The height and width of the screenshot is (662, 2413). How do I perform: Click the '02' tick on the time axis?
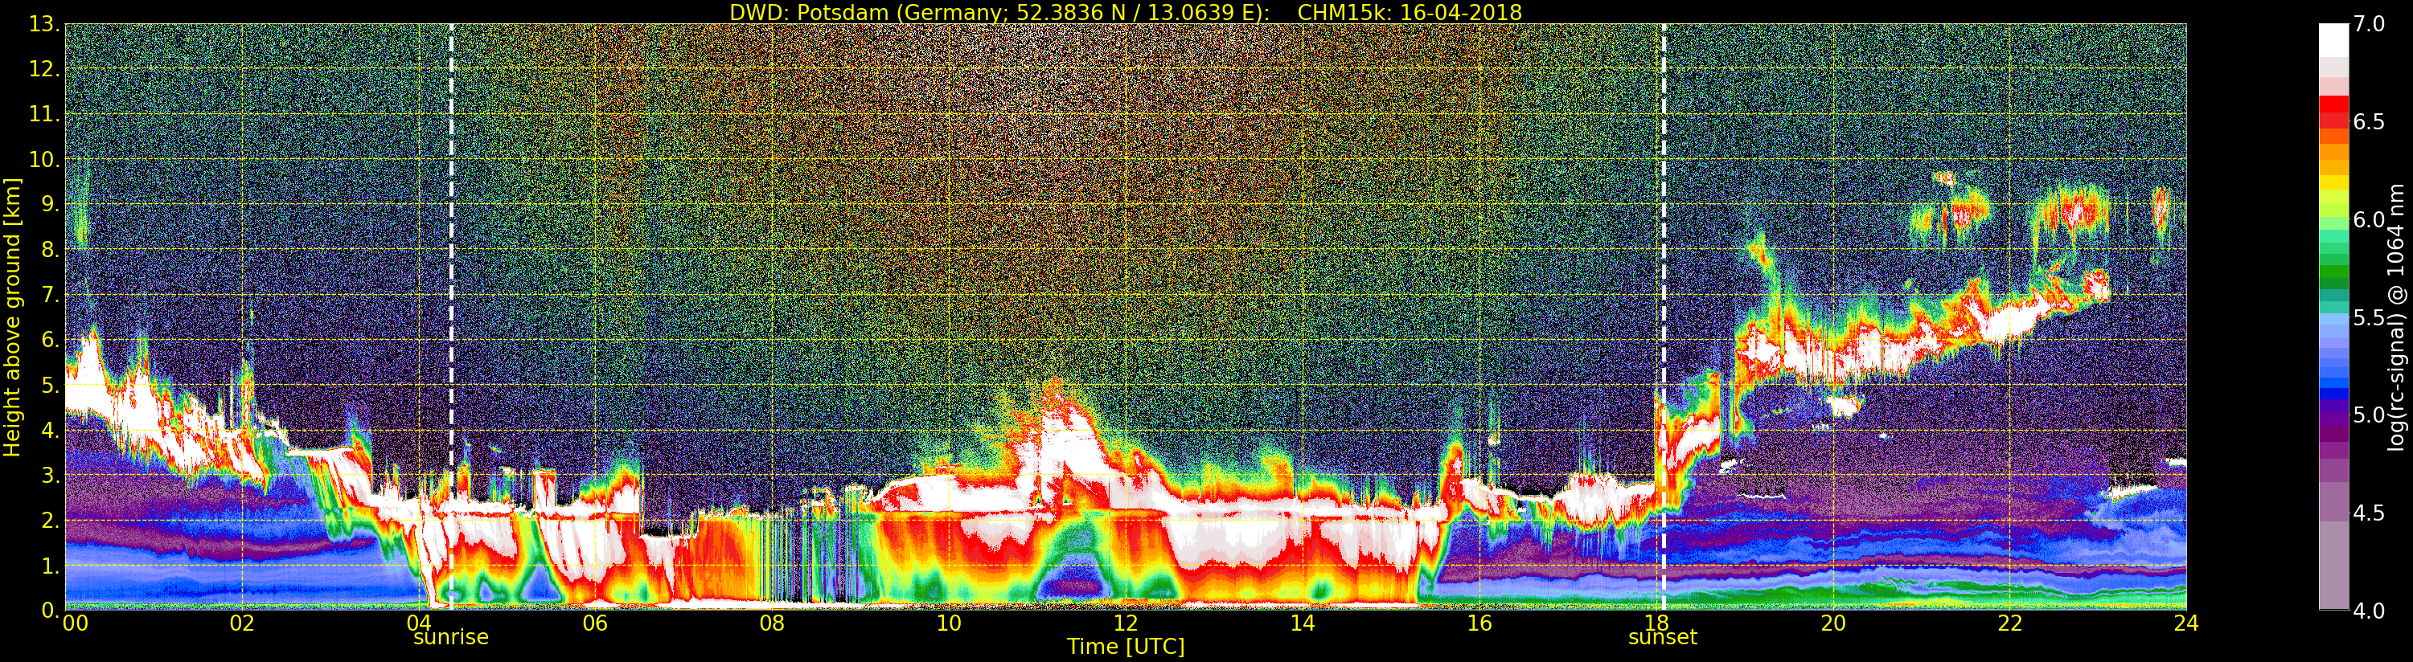pos(242,623)
